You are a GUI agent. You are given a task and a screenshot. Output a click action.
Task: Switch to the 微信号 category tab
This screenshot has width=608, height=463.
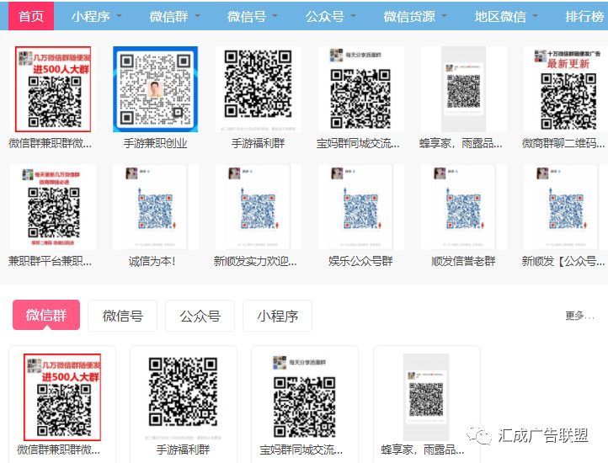click(x=123, y=316)
